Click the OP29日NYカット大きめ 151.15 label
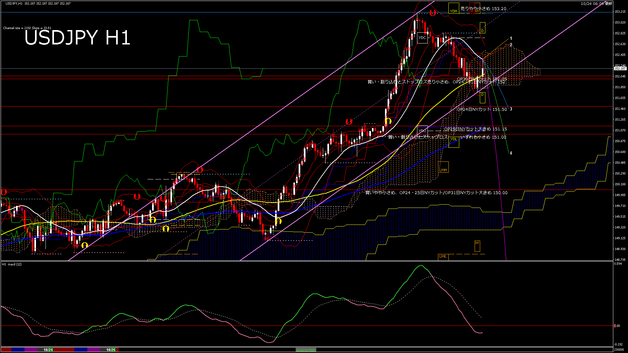 click(x=475, y=129)
